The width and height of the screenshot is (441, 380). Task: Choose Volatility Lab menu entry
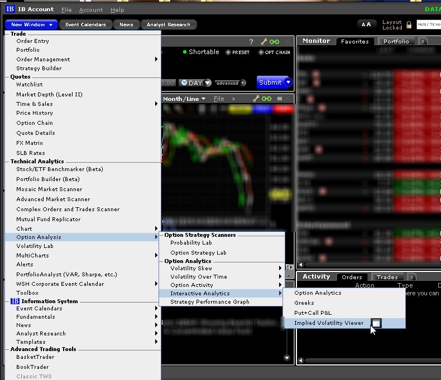(83, 246)
